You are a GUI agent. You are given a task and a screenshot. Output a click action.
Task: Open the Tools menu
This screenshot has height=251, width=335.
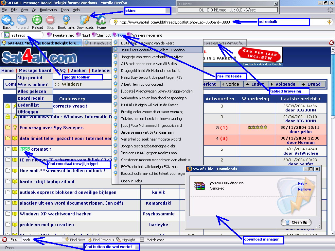pos(64,10)
